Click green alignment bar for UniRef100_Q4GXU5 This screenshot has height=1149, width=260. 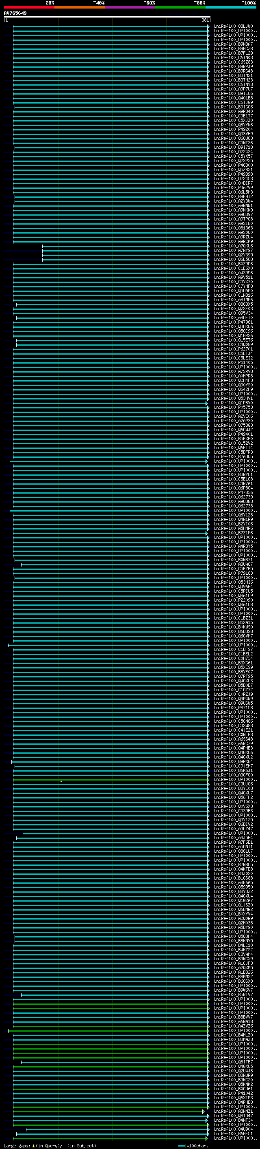(111, 1067)
